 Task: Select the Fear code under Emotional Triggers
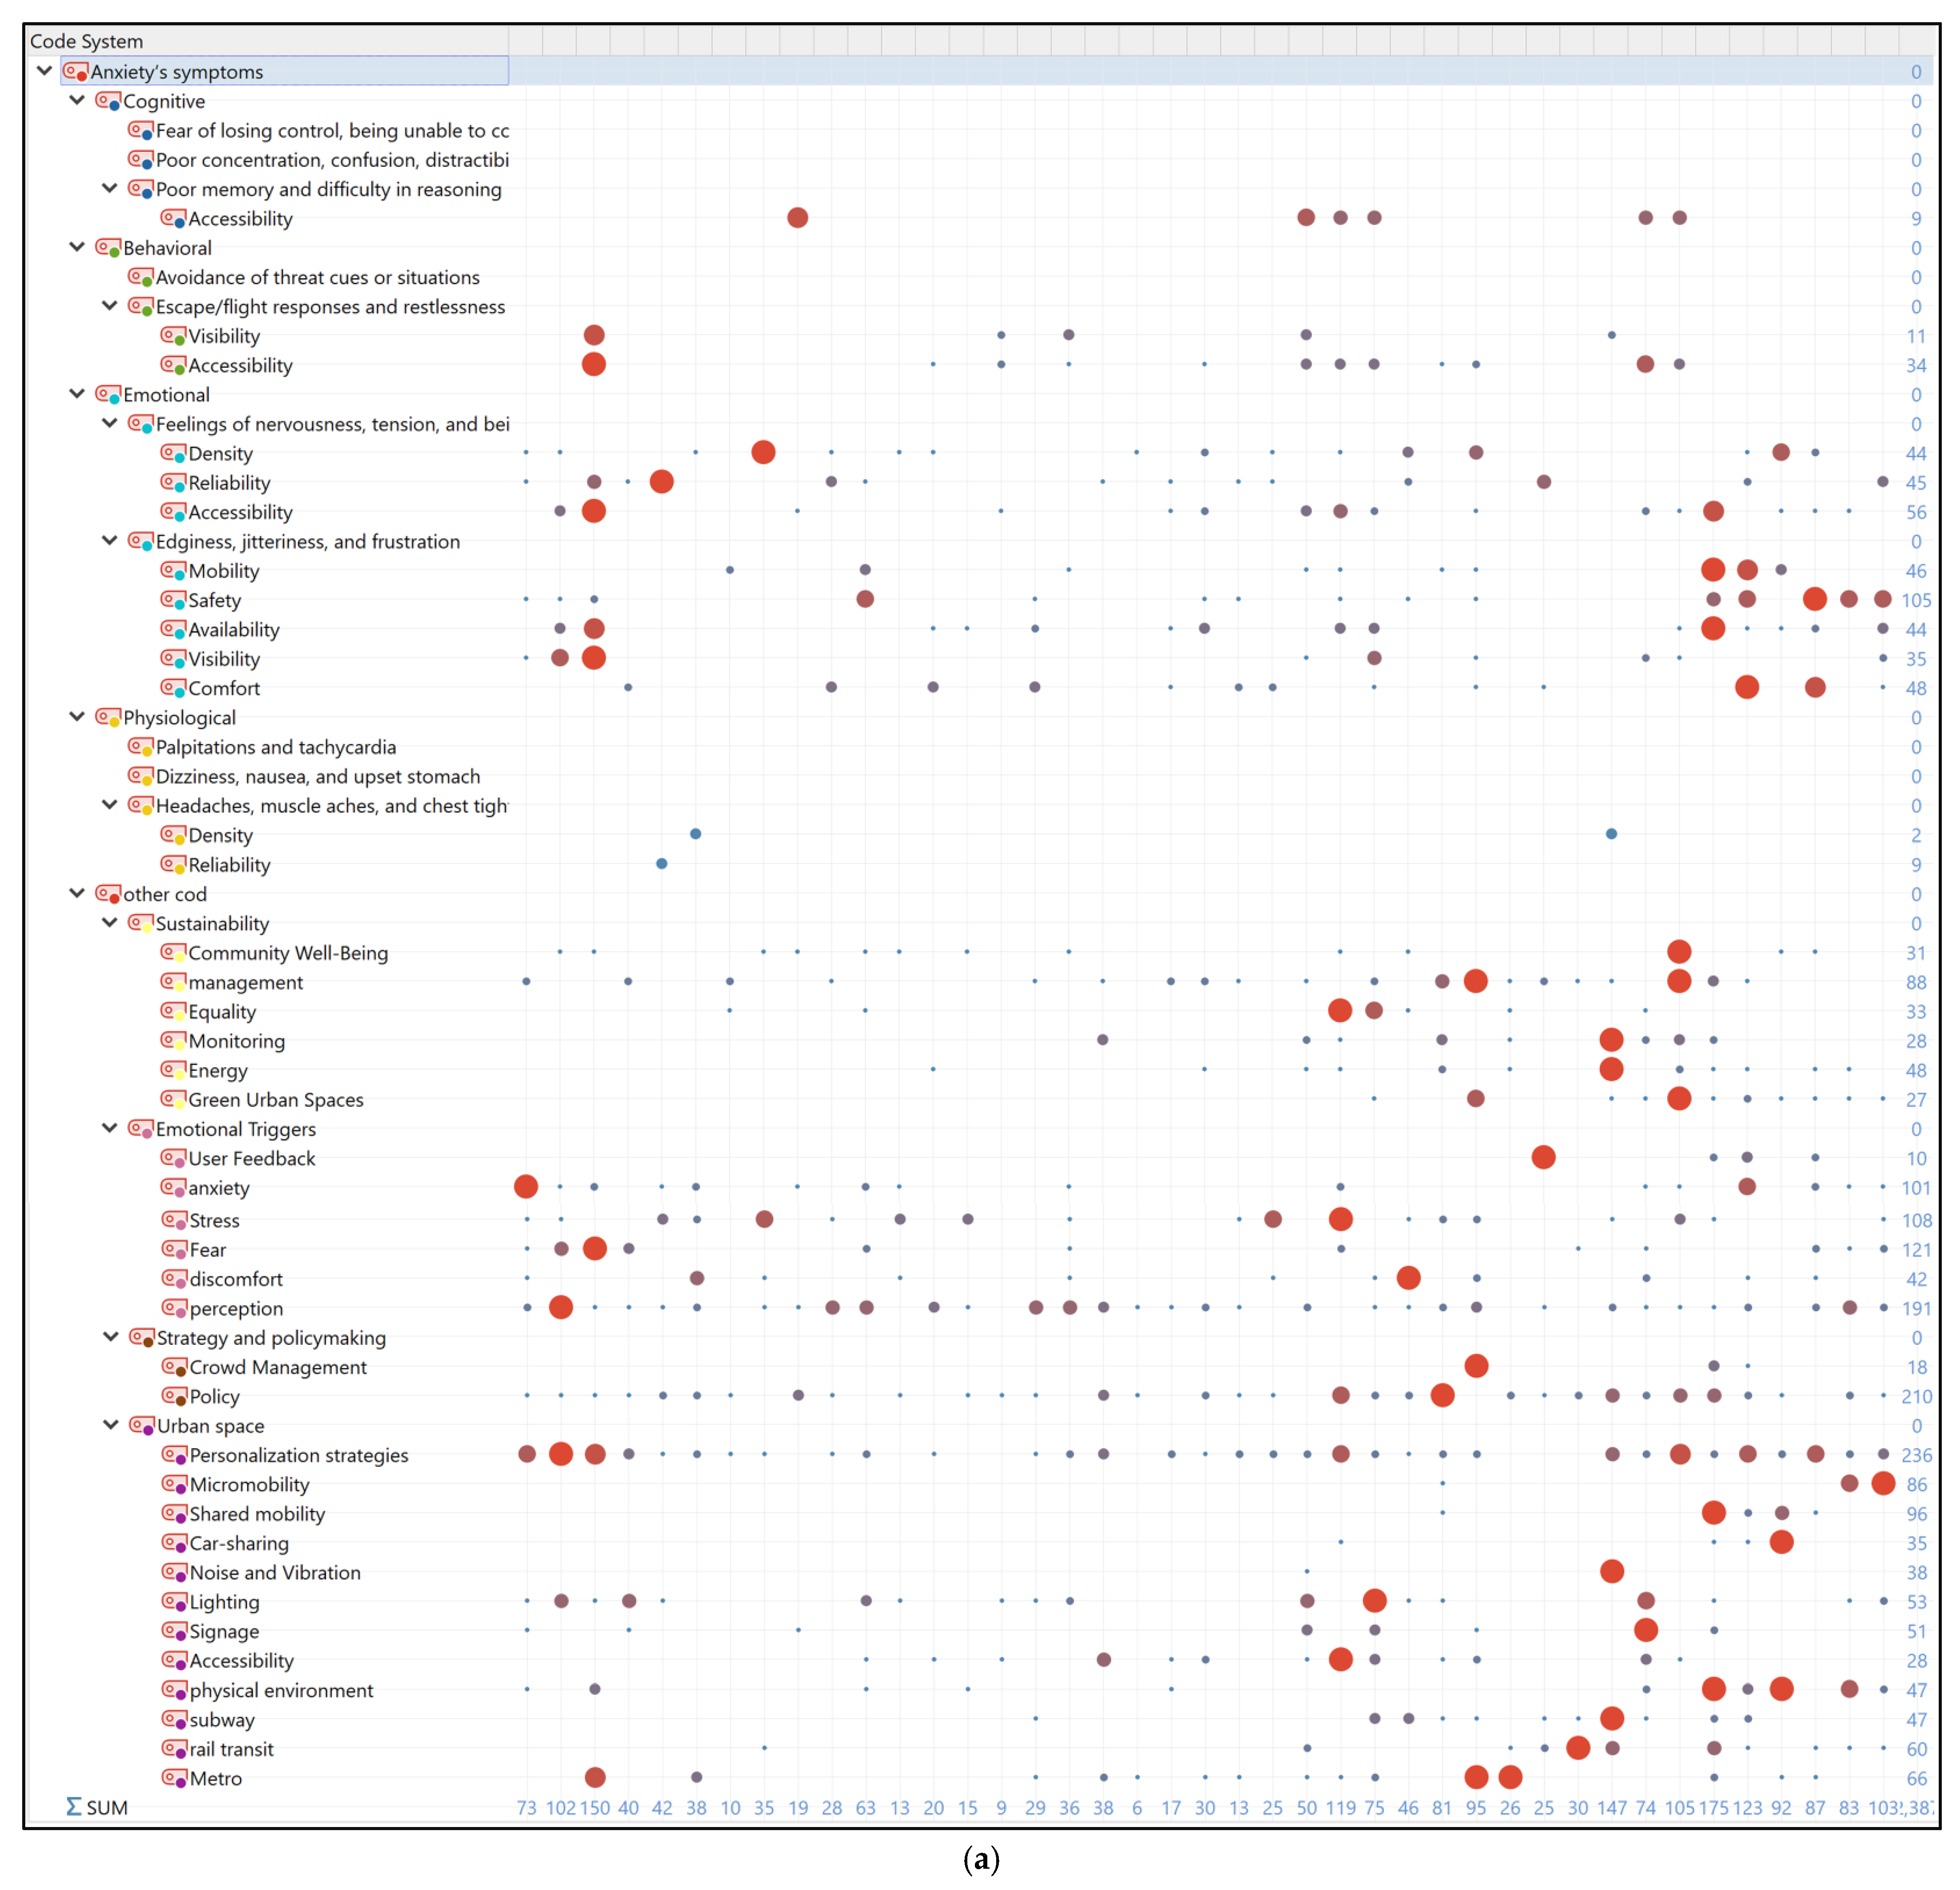[208, 1250]
